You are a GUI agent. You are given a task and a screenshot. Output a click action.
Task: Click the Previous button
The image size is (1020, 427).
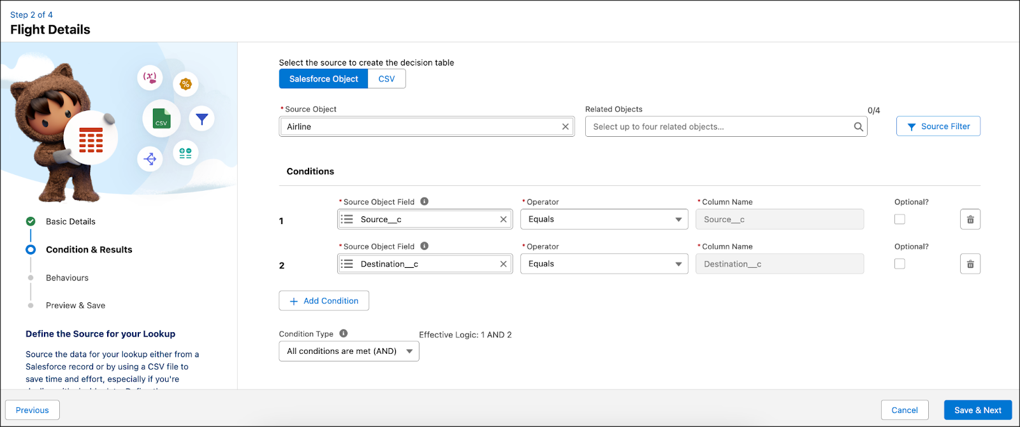pyautogui.click(x=33, y=410)
